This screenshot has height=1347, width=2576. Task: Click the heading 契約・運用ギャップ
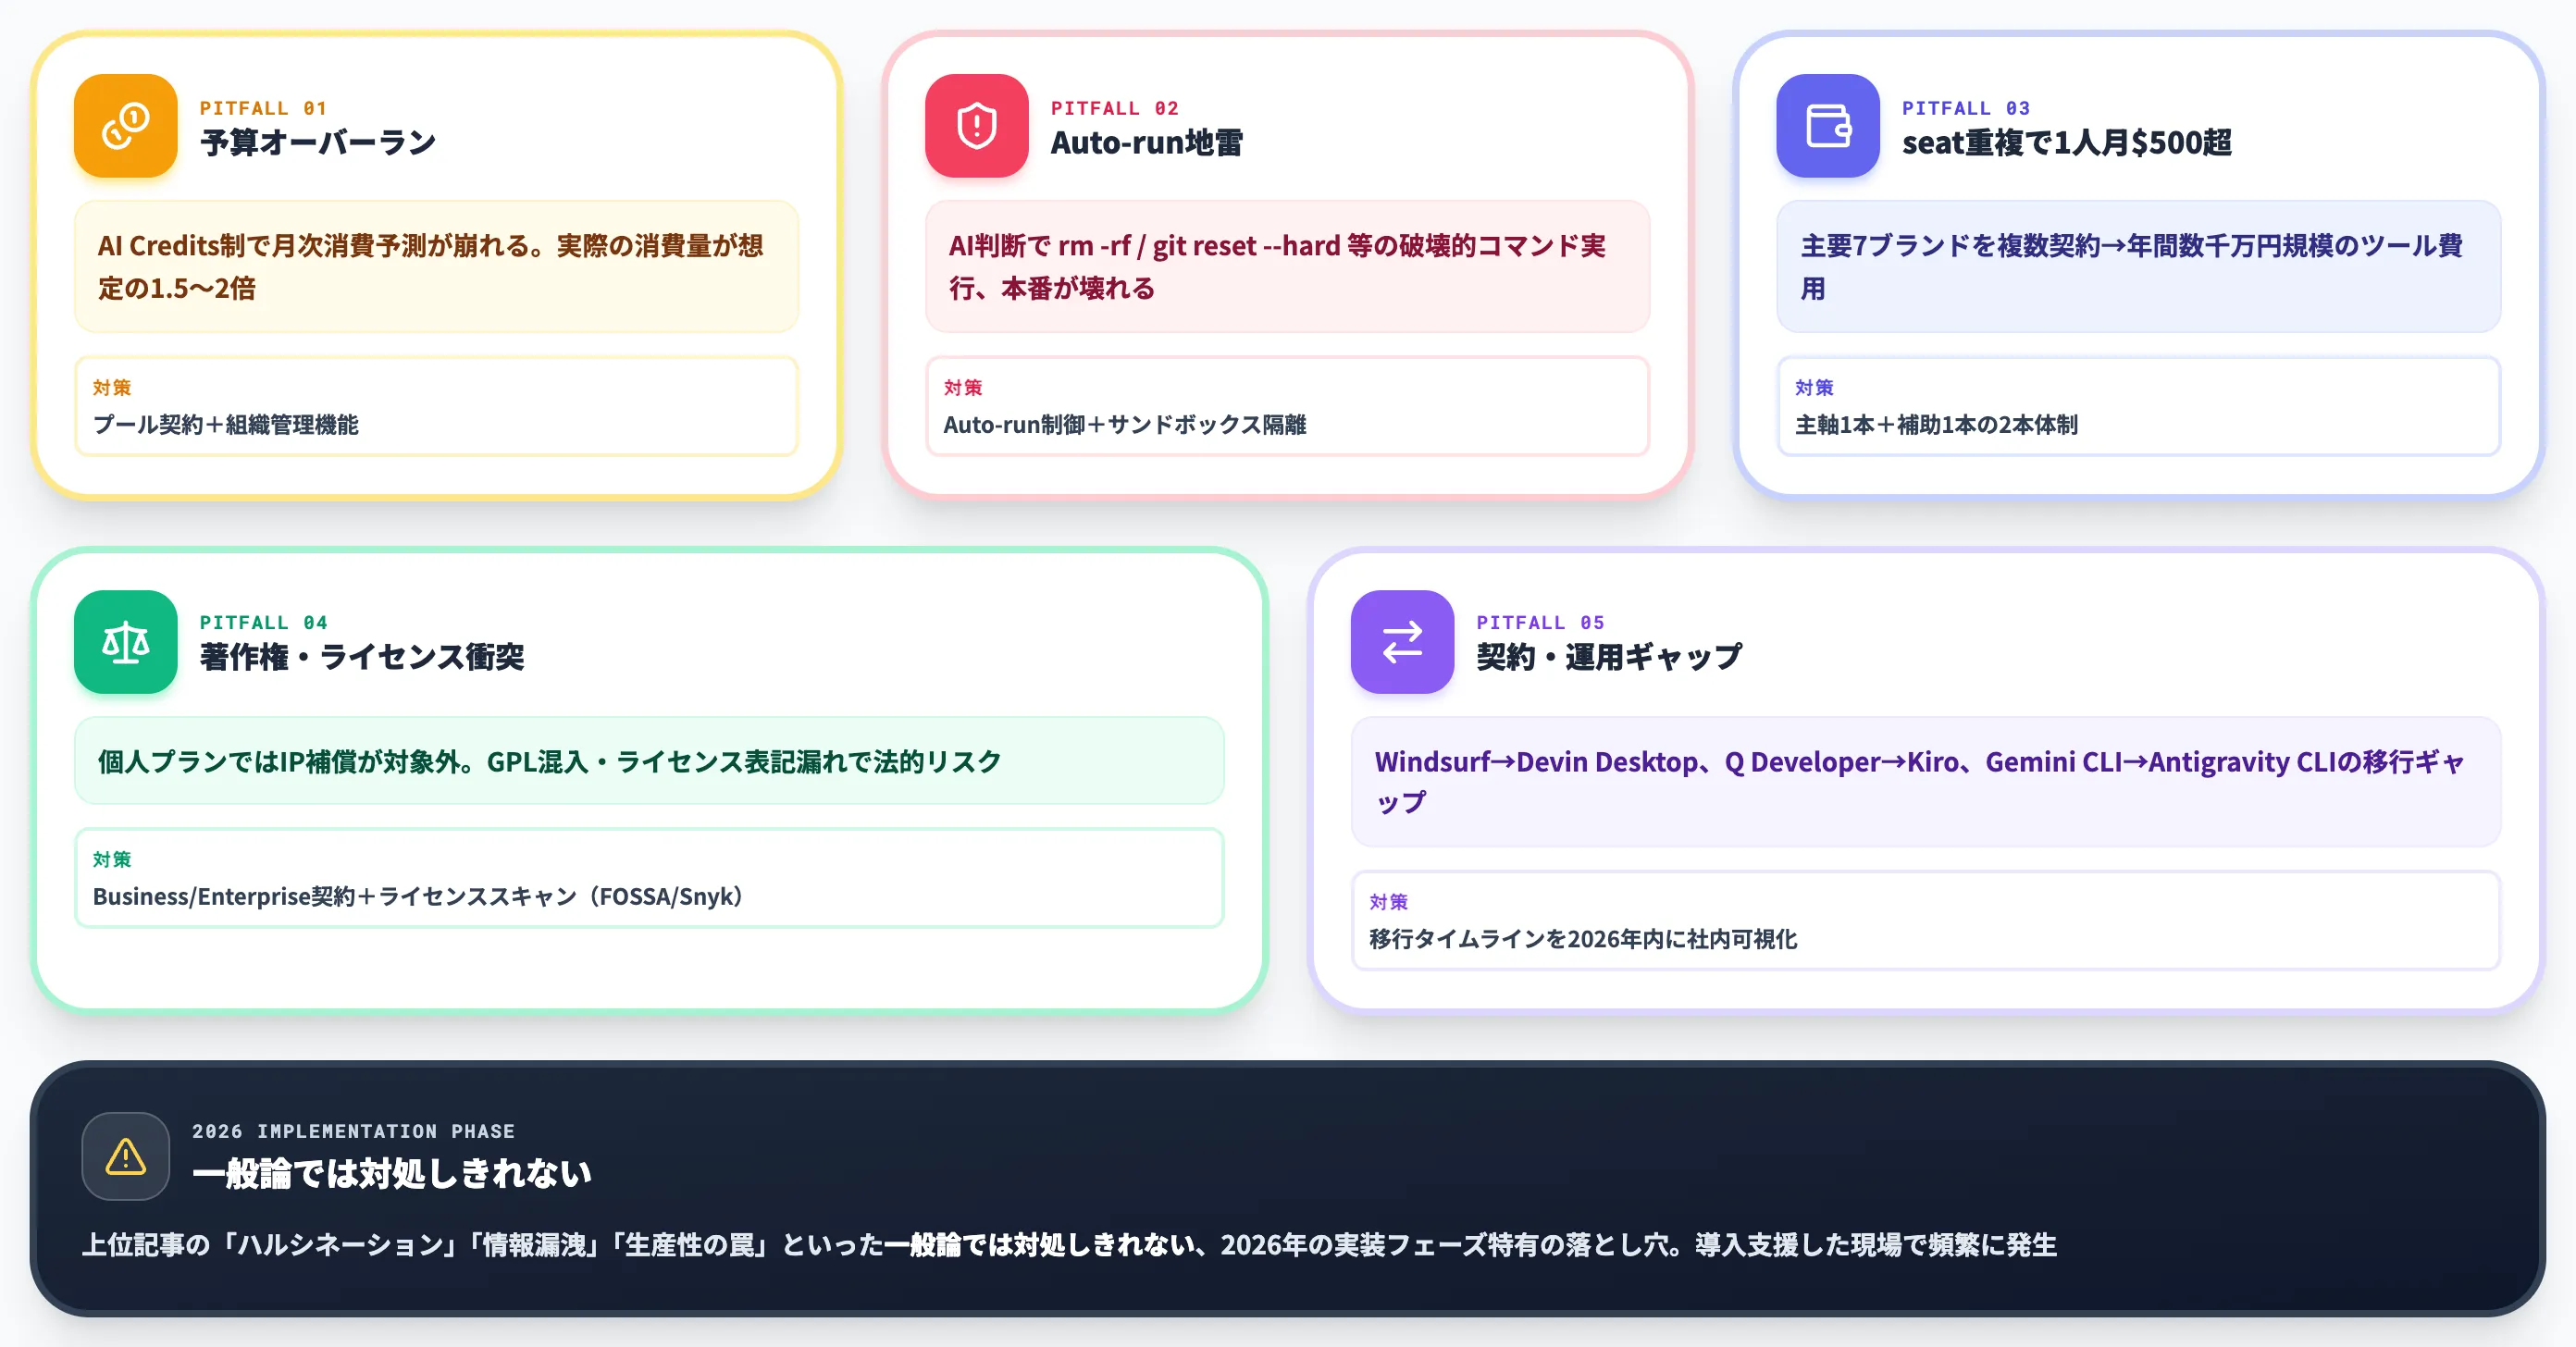click(x=1609, y=657)
